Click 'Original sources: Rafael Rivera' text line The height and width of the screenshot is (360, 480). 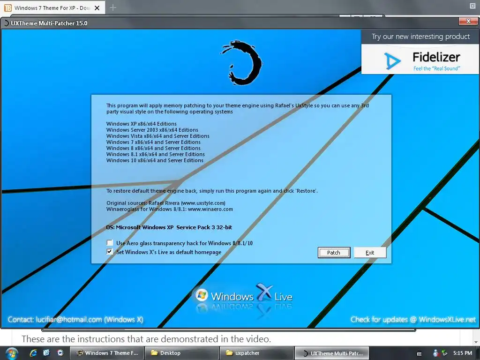[166, 203]
